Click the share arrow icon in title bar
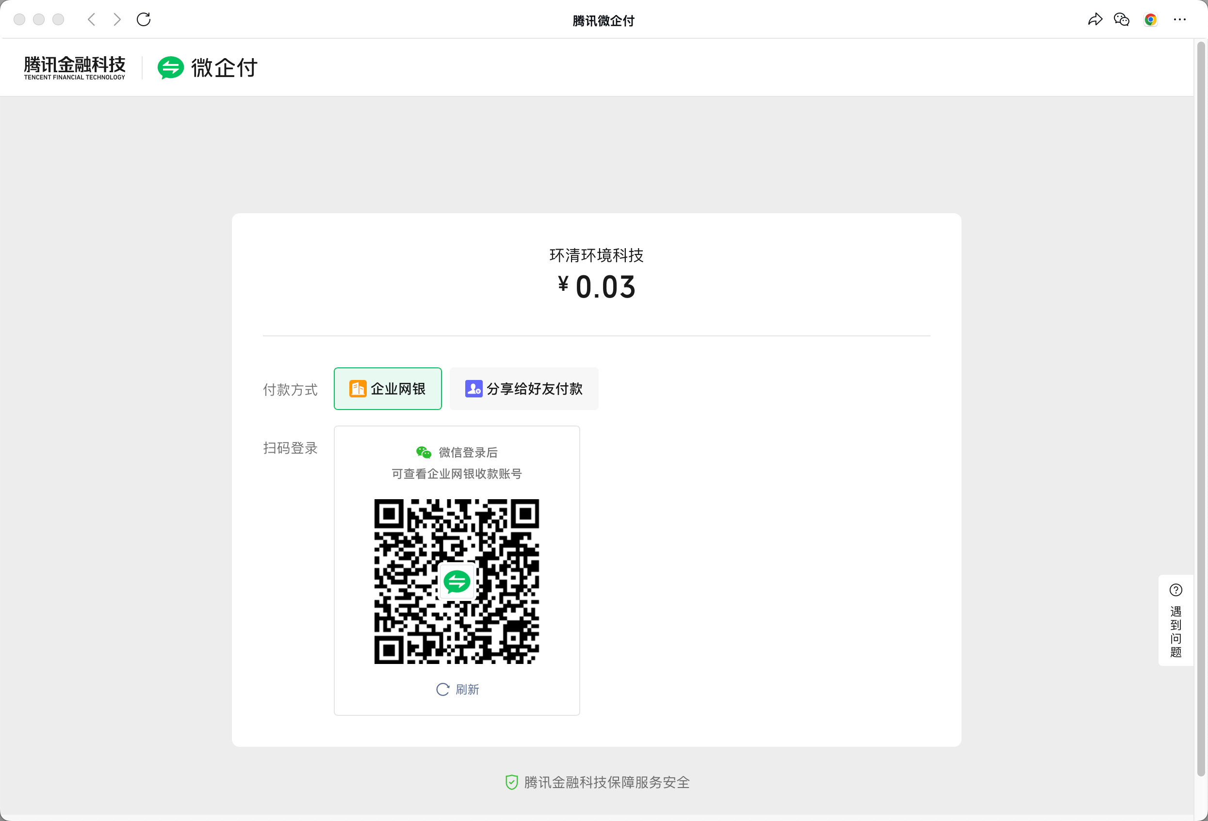This screenshot has height=821, width=1208. pos(1095,20)
